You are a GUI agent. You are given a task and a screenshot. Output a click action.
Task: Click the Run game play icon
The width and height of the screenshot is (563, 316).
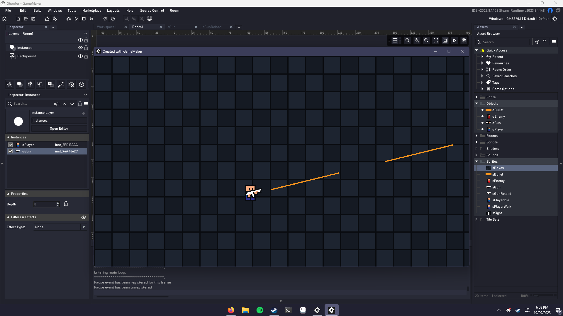(x=76, y=19)
